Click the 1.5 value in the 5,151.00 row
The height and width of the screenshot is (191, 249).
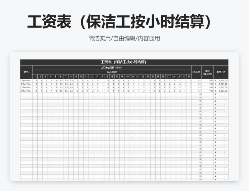[x=127, y=84]
